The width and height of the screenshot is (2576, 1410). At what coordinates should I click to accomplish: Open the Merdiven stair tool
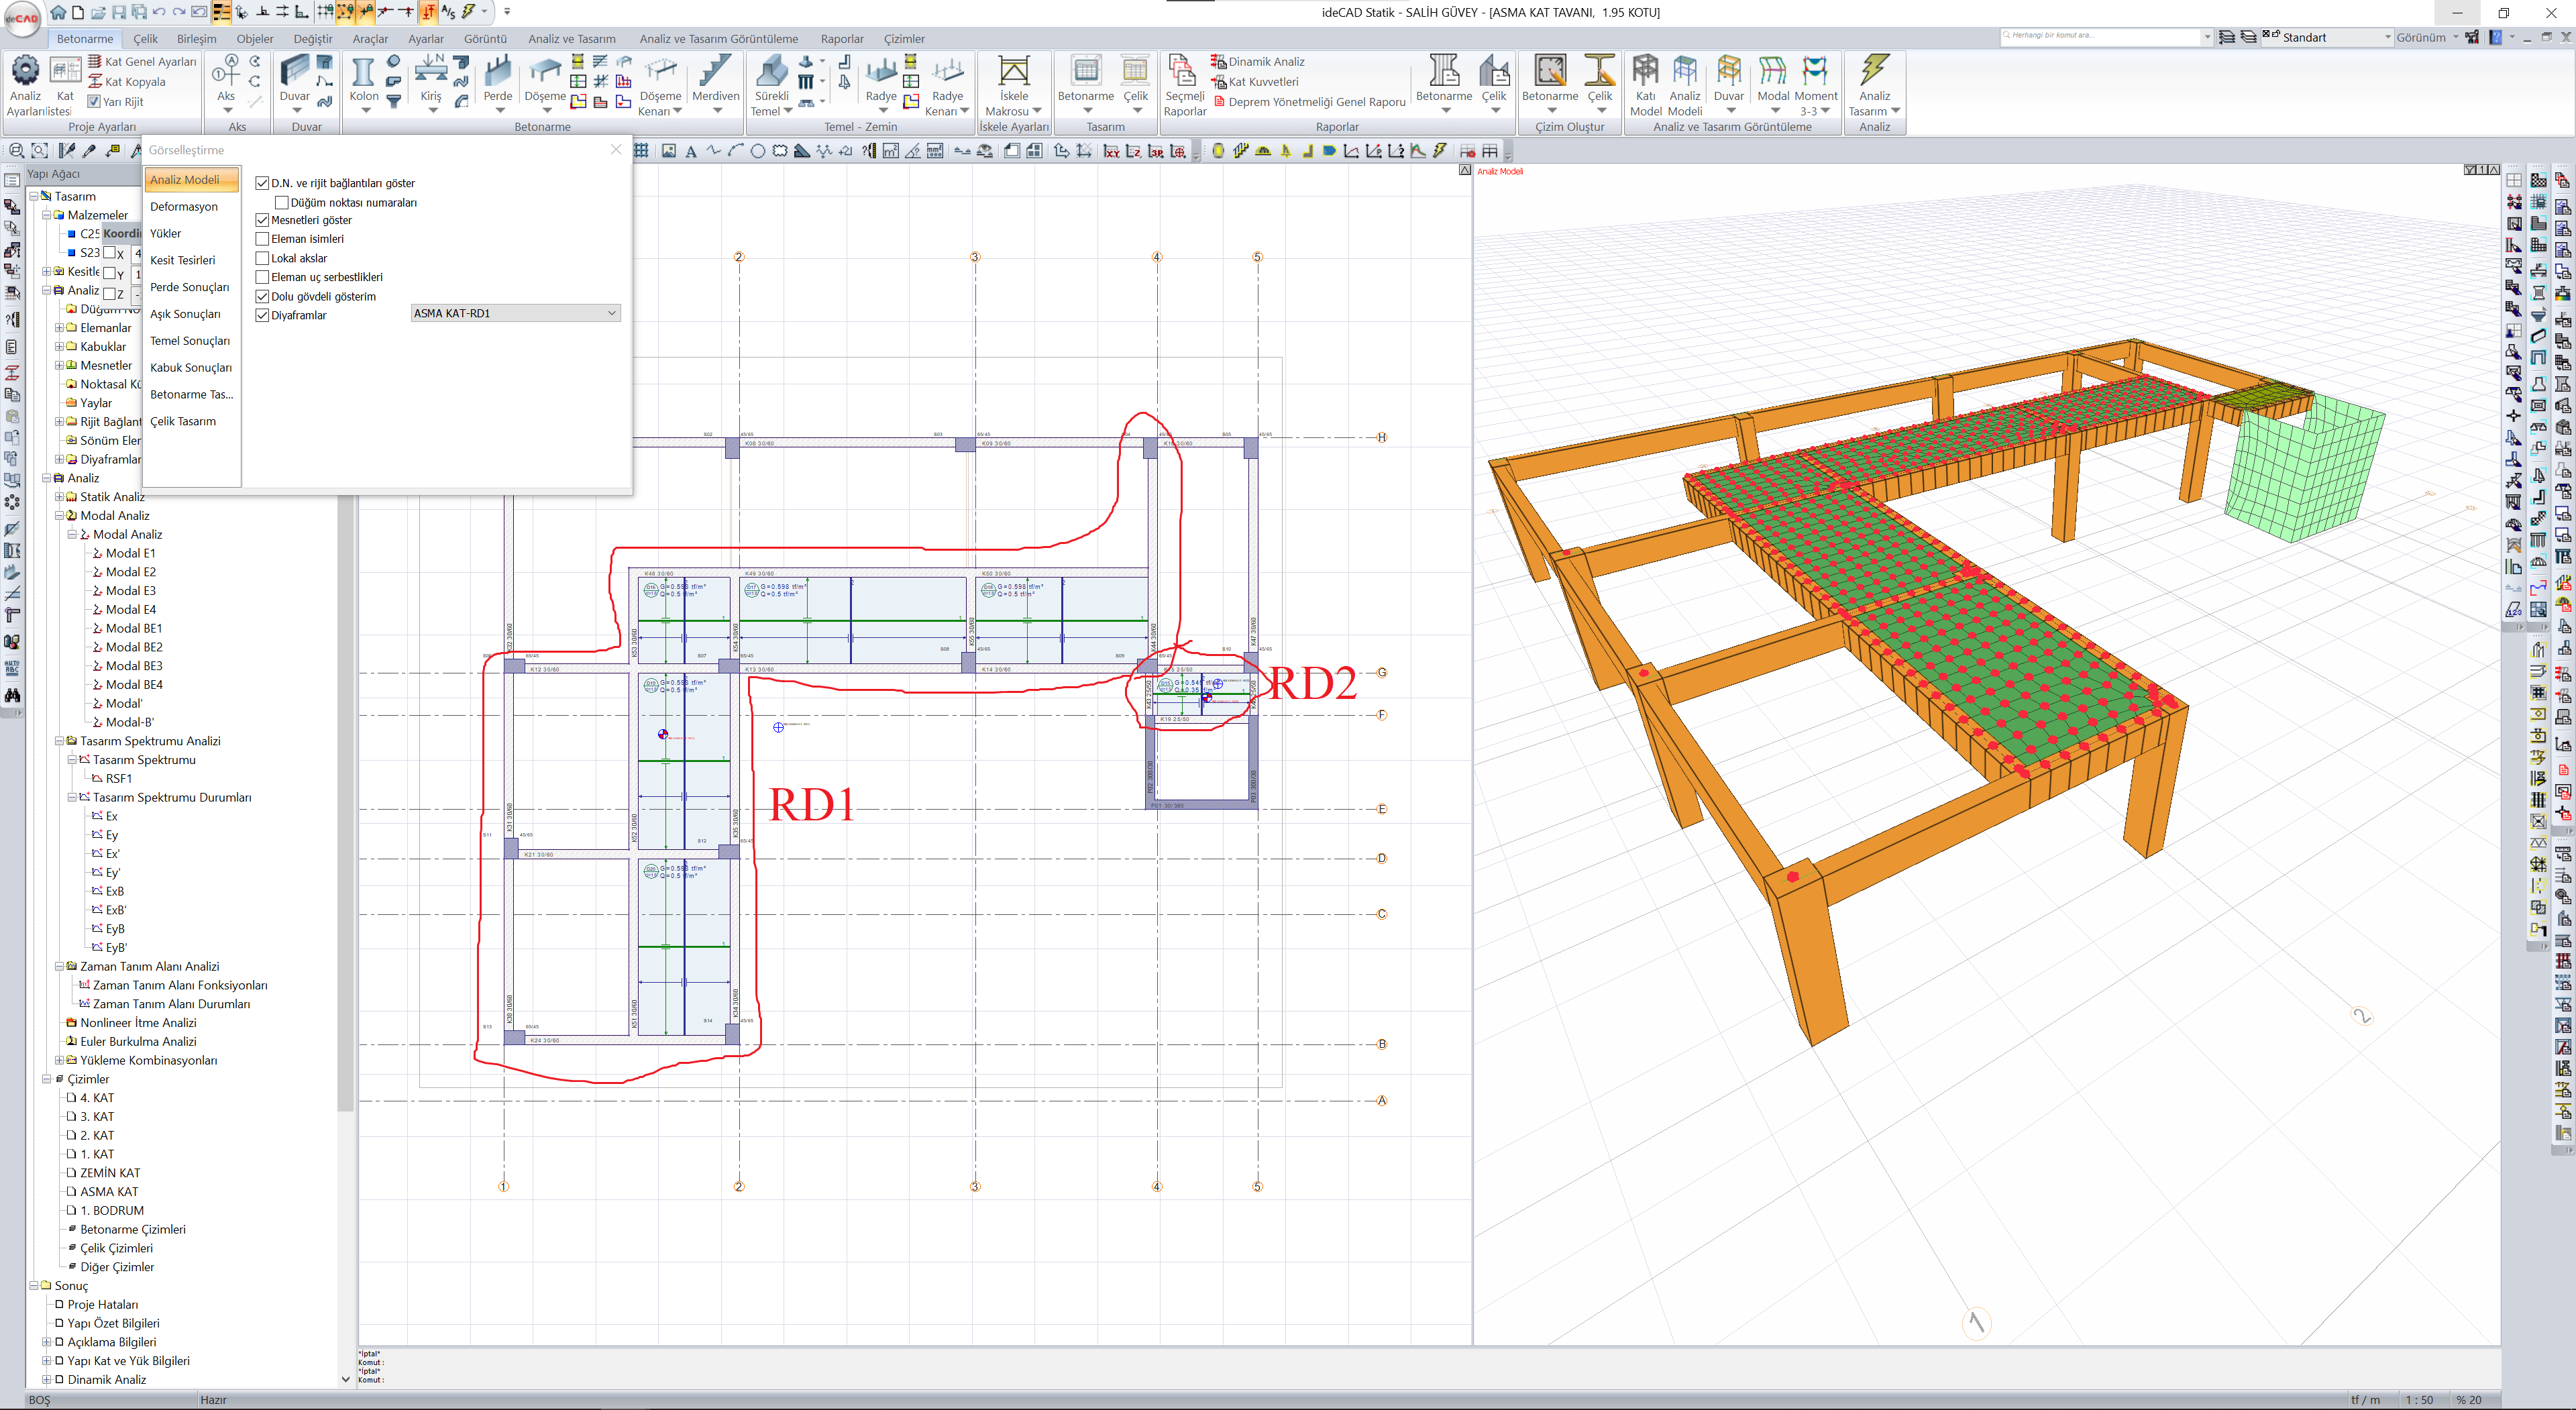[715, 73]
